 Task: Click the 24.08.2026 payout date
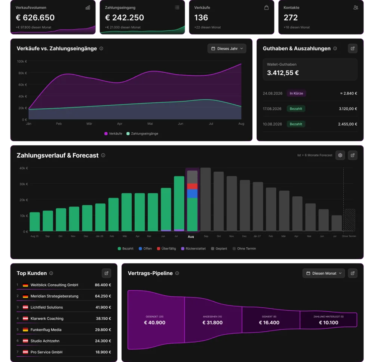[272, 93]
